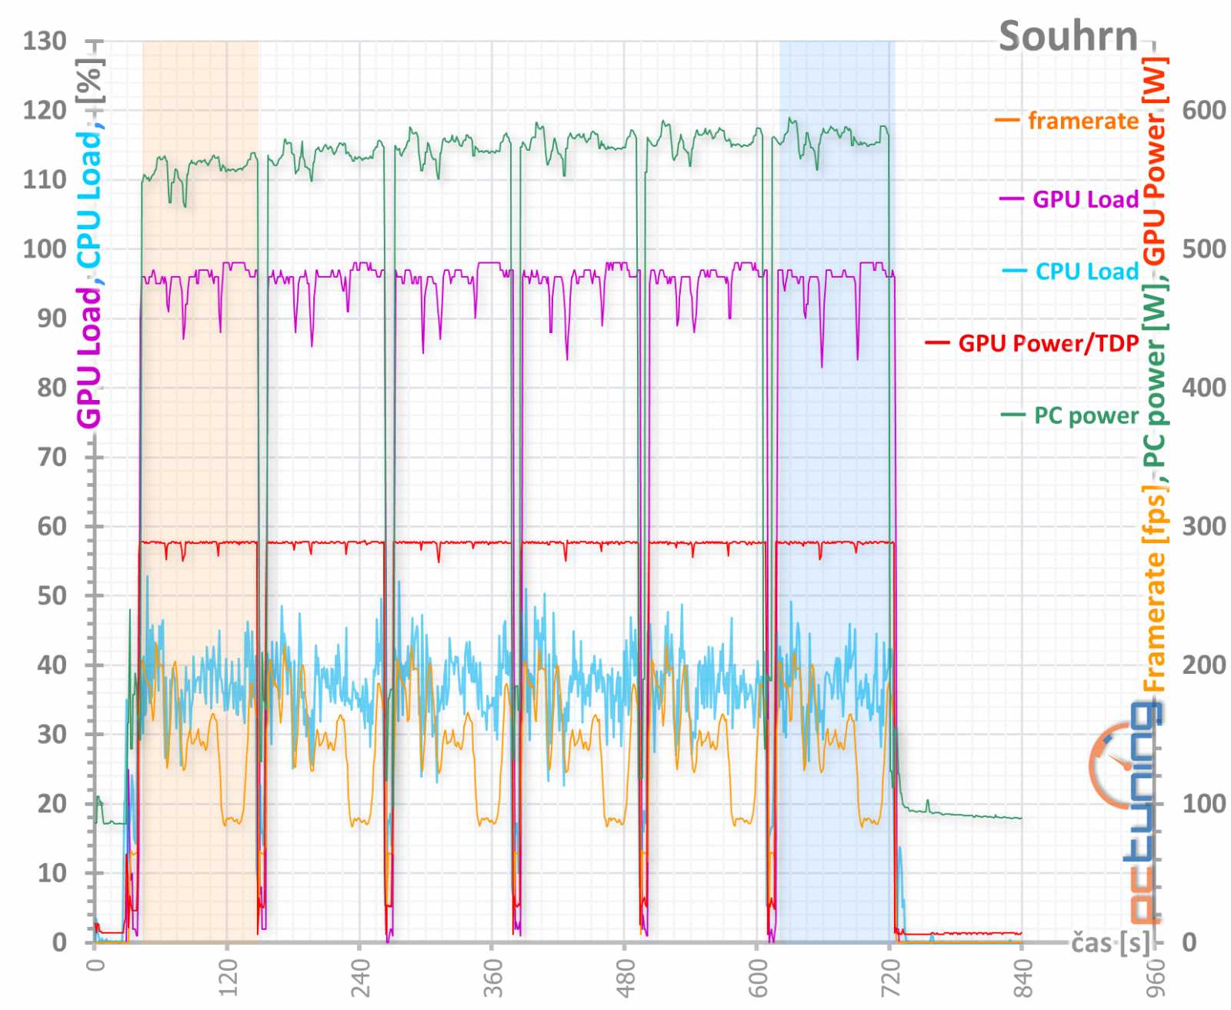Click the orange framerate legend line marker
This screenshot has width=1231, height=1010.
(1007, 121)
